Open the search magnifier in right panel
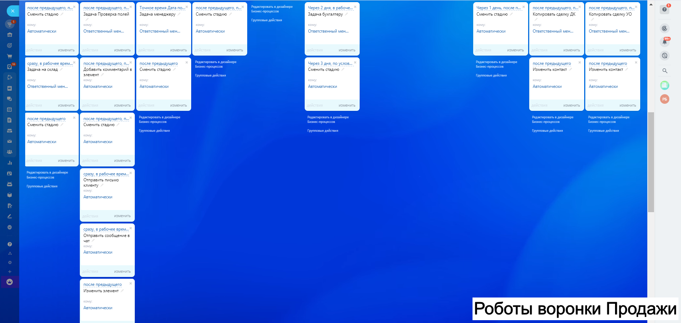 (665, 71)
